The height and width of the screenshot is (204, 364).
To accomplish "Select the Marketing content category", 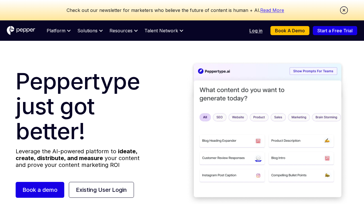I will [299, 117].
